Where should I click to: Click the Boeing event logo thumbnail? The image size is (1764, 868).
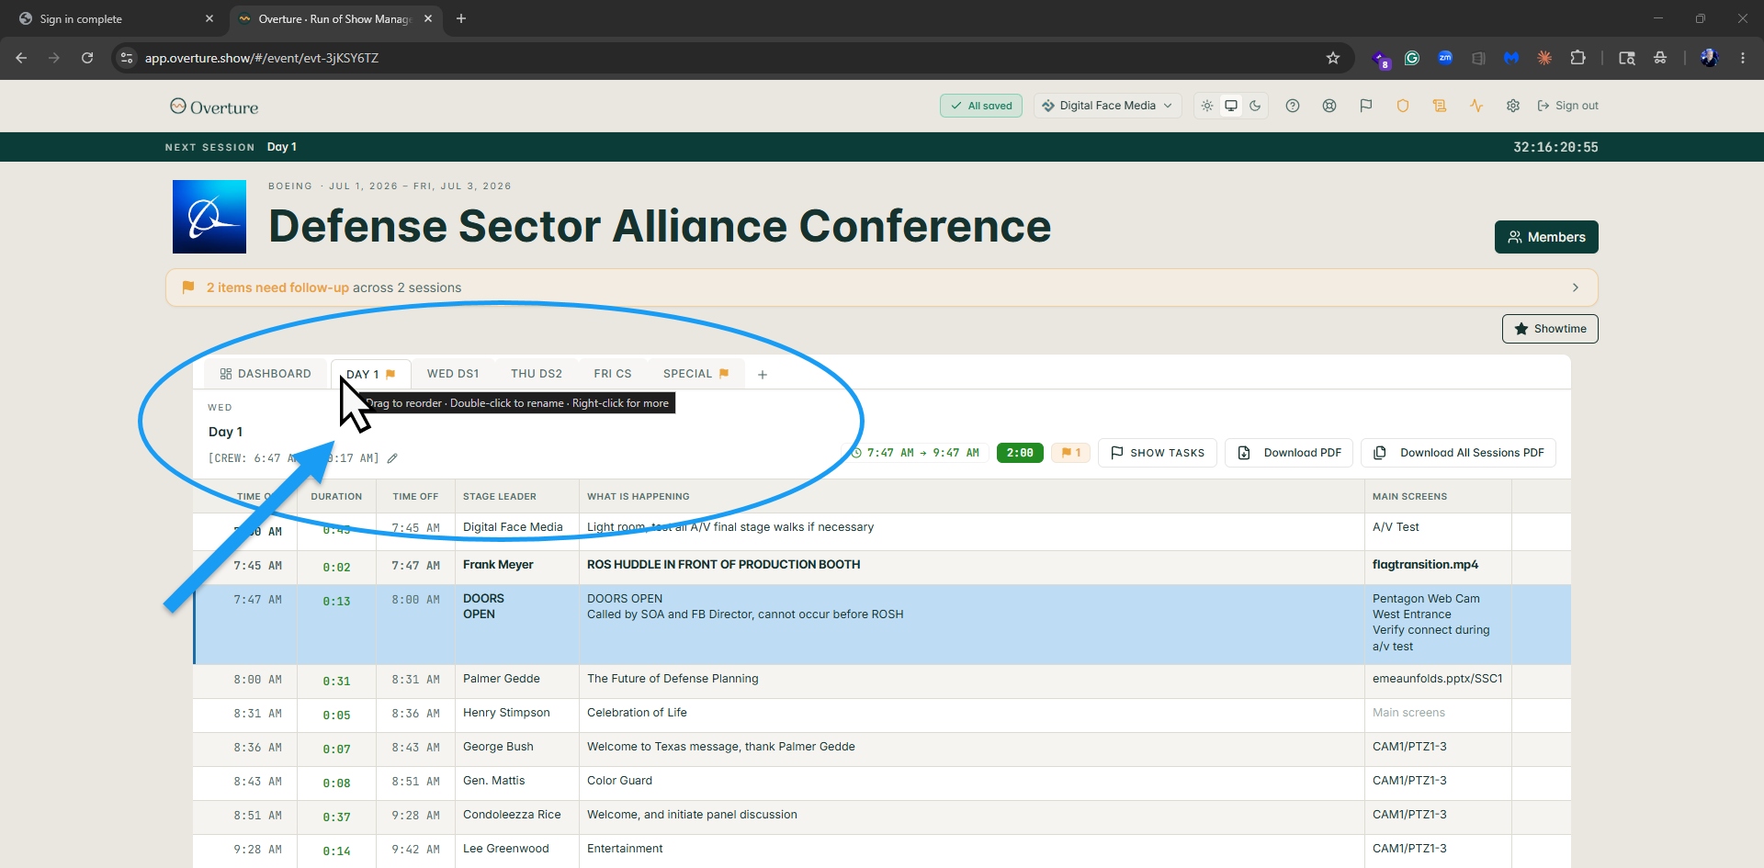209,217
